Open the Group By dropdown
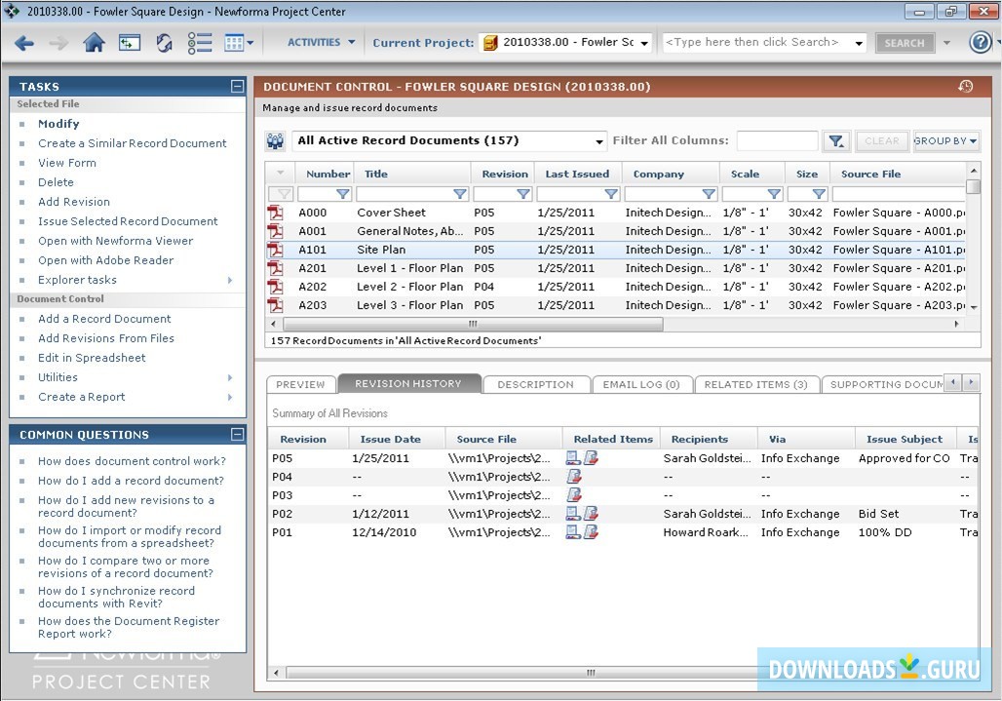The image size is (1002, 701). 945,141
